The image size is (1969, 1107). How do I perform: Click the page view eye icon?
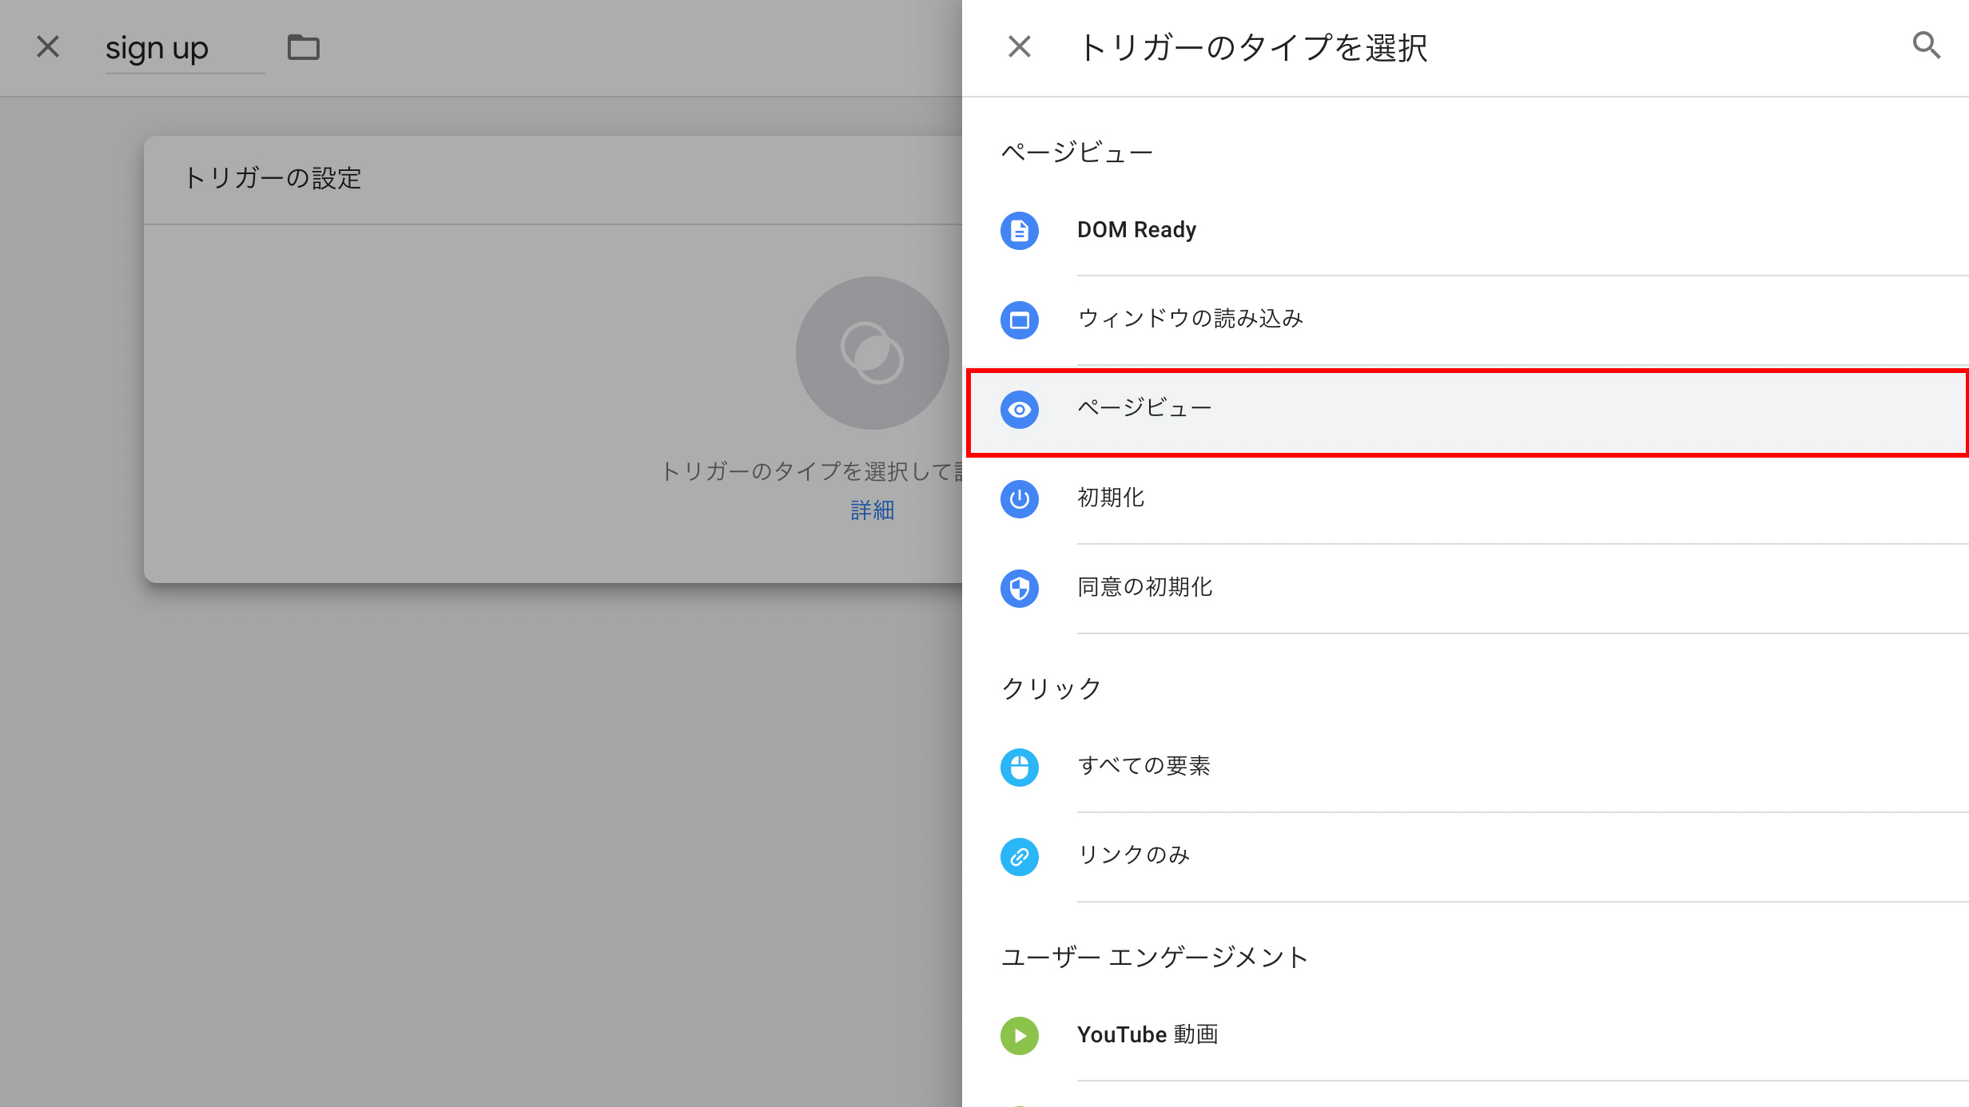click(x=1020, y=410)
